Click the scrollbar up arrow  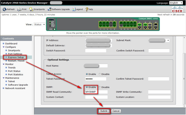(184, 38)
